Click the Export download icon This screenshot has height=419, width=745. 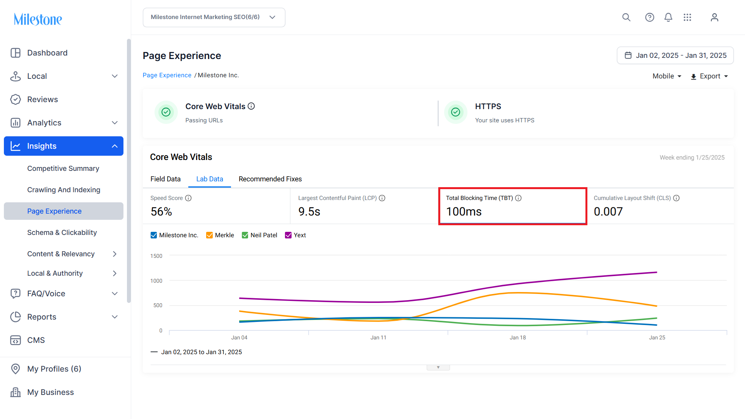click(x=693, y=77)
